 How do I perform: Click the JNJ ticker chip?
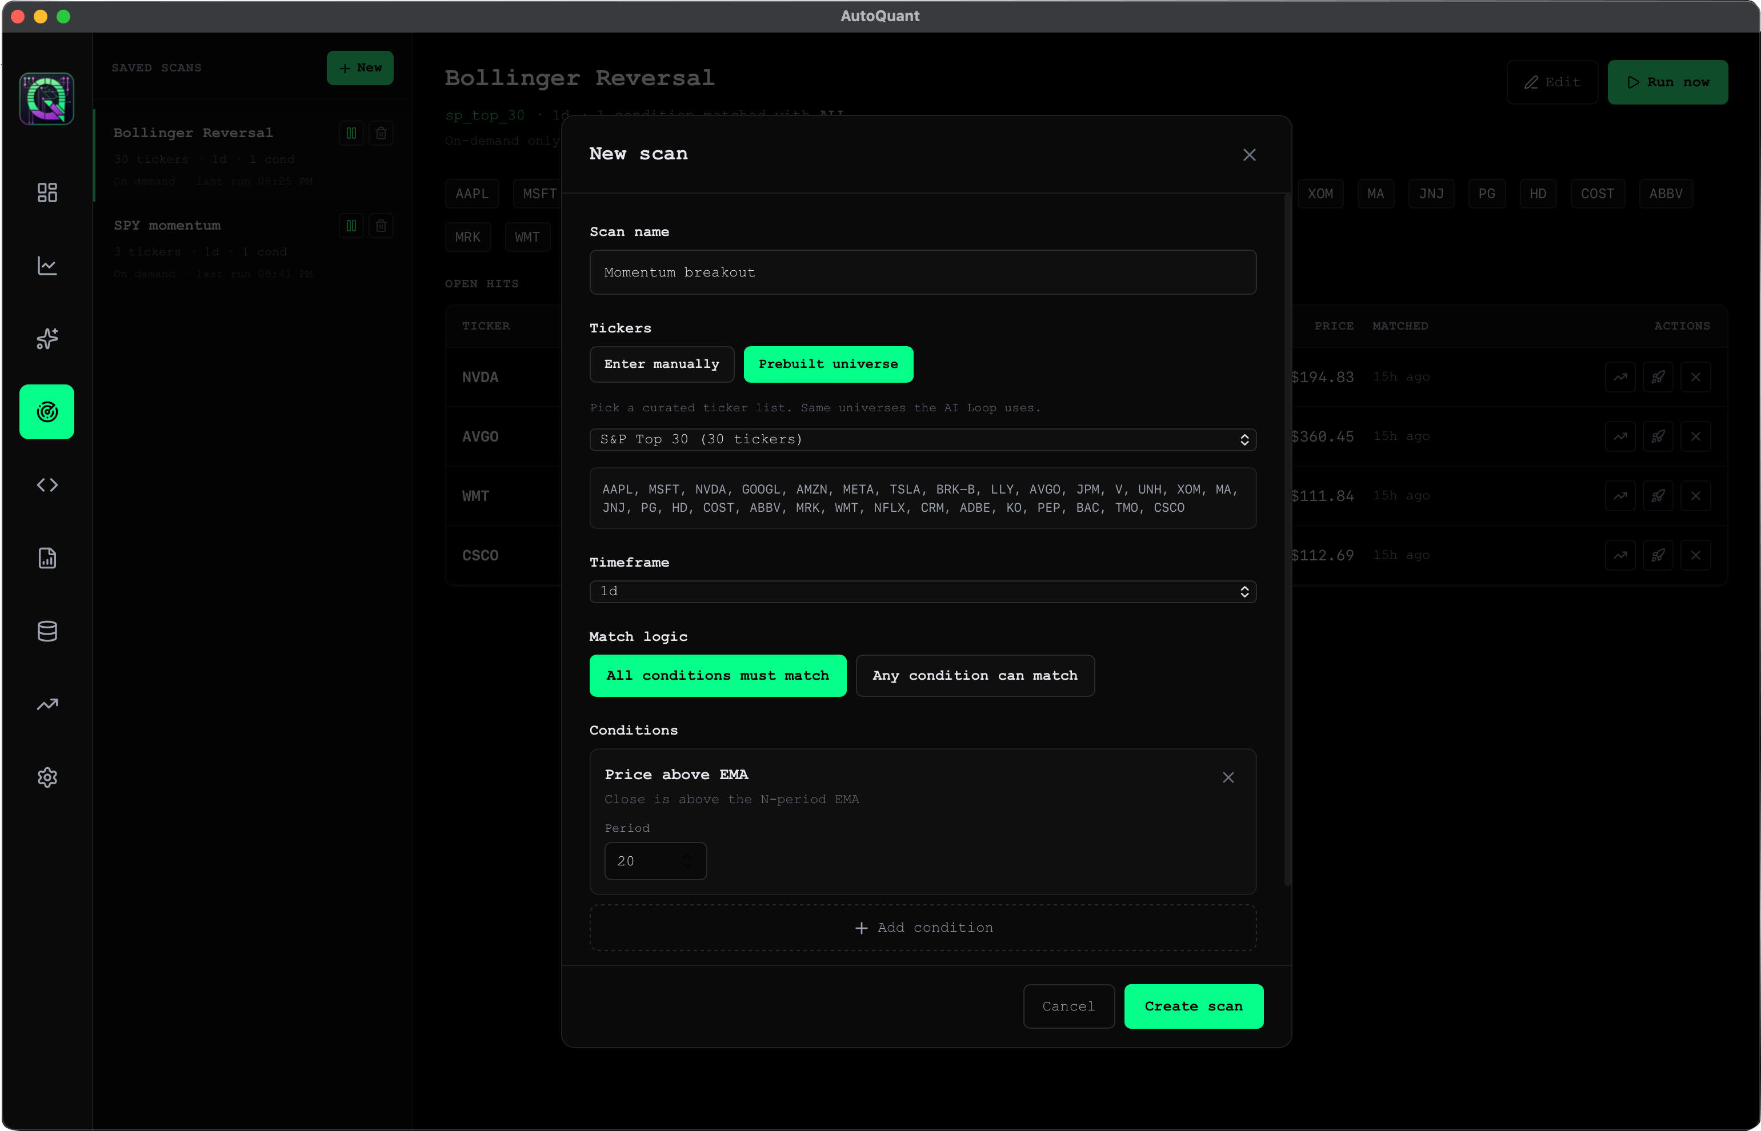[1430, 194]
